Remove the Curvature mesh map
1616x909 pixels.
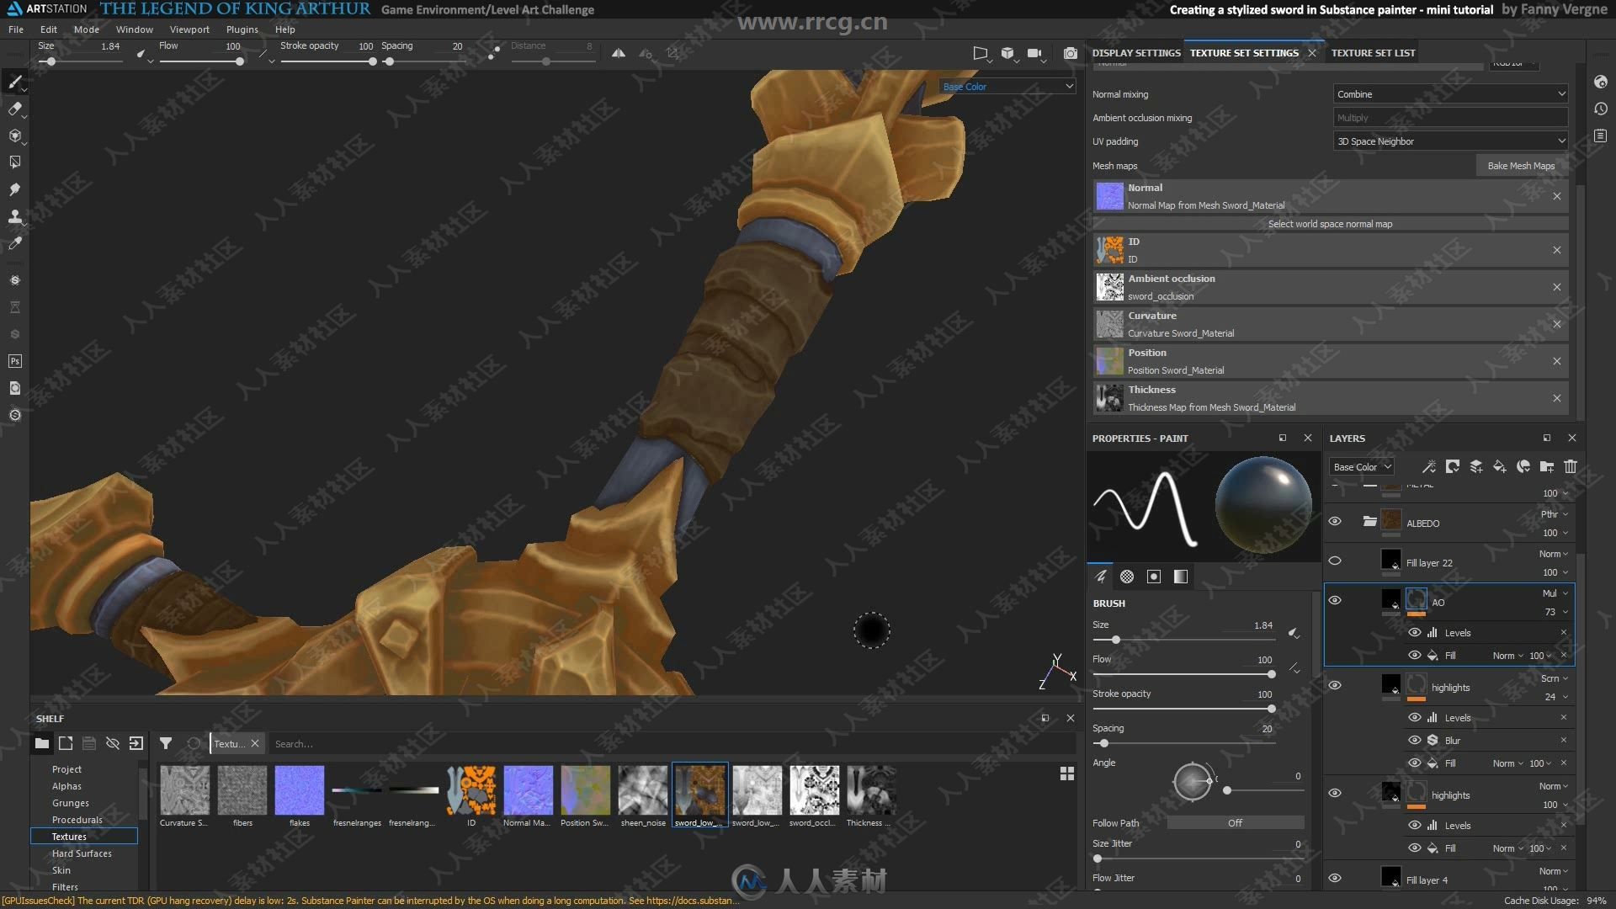click(x=1556, y=324)
